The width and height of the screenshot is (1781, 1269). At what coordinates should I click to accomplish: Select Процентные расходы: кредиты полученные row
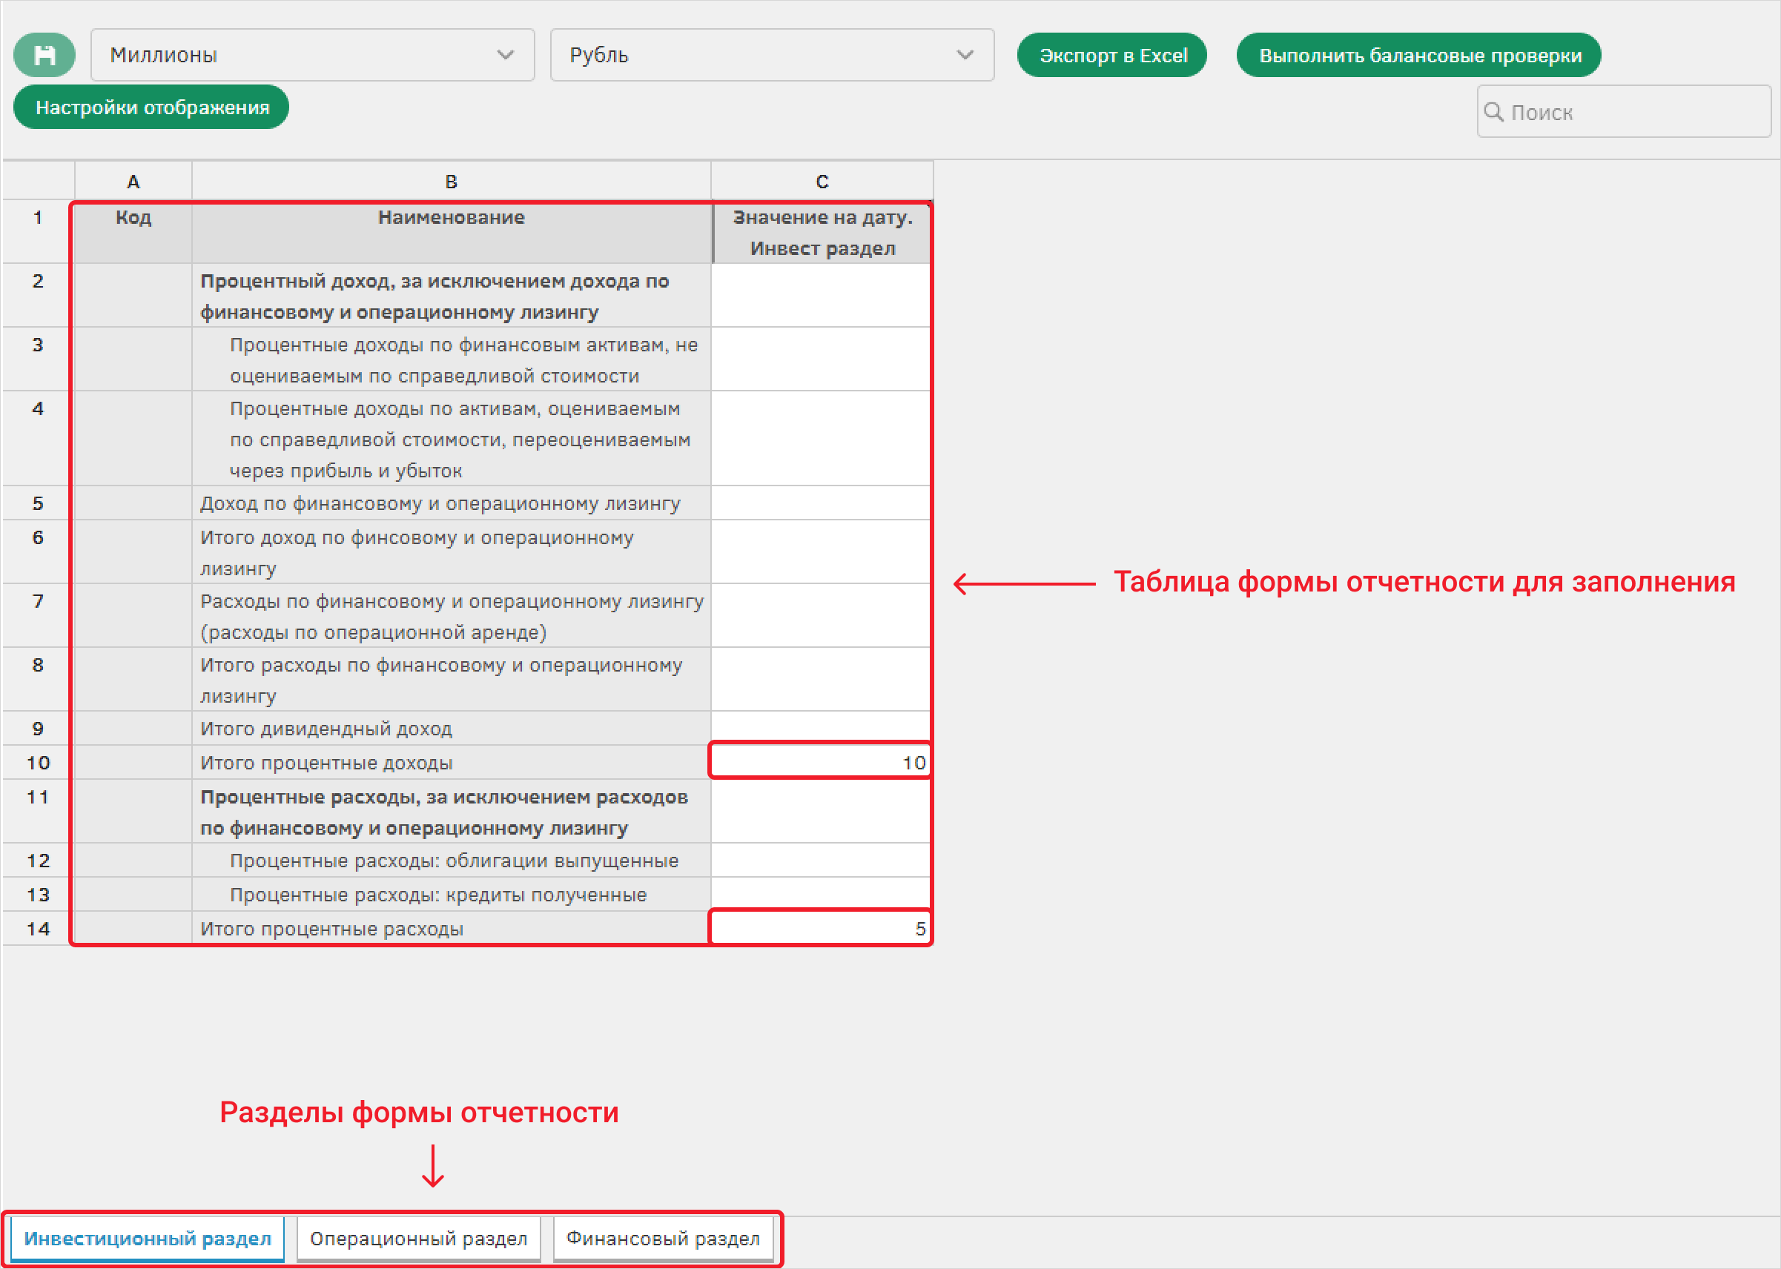click(452, 895)
